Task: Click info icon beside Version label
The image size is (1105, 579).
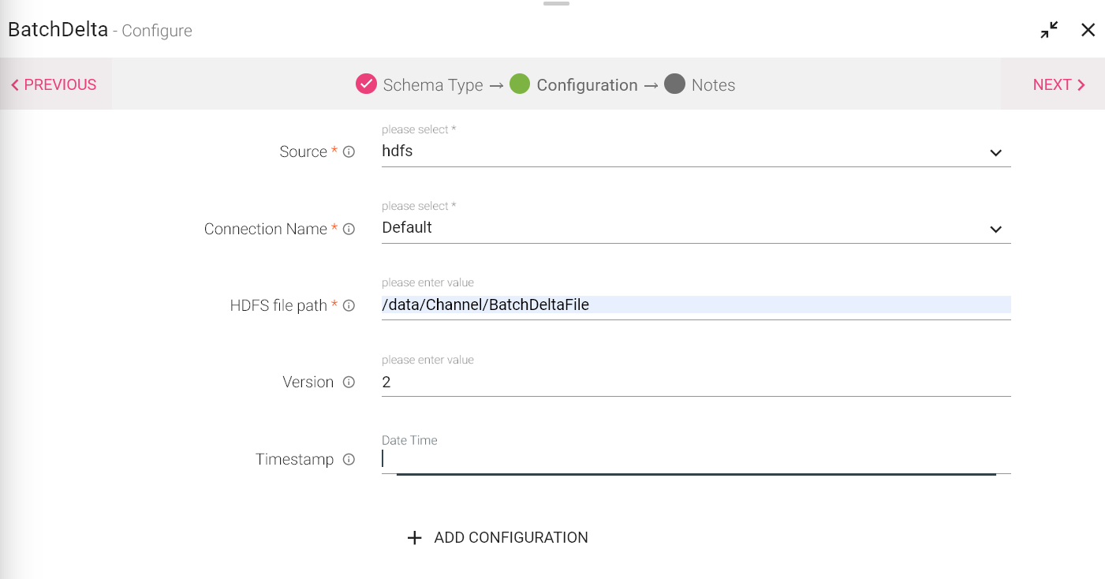Action: pyautogui.click(x=349, y=383)
